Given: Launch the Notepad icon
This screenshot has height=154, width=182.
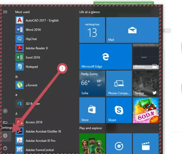Looking at the screenshot, I should 19,66.
